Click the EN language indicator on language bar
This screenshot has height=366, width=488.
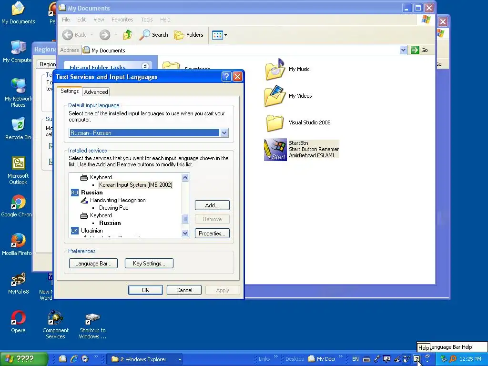click(x=355, y=359)
